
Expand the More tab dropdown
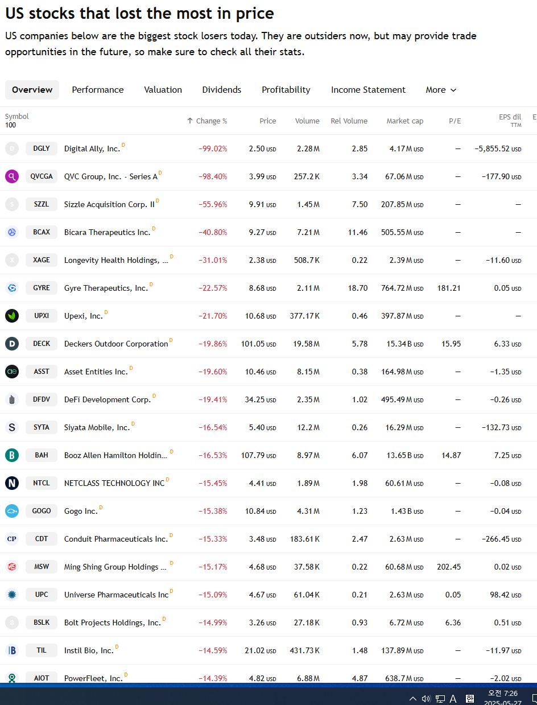click(441, 90)
